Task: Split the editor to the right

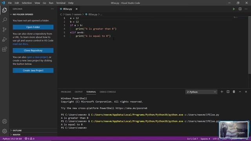Action: click(x=240, y=9)
